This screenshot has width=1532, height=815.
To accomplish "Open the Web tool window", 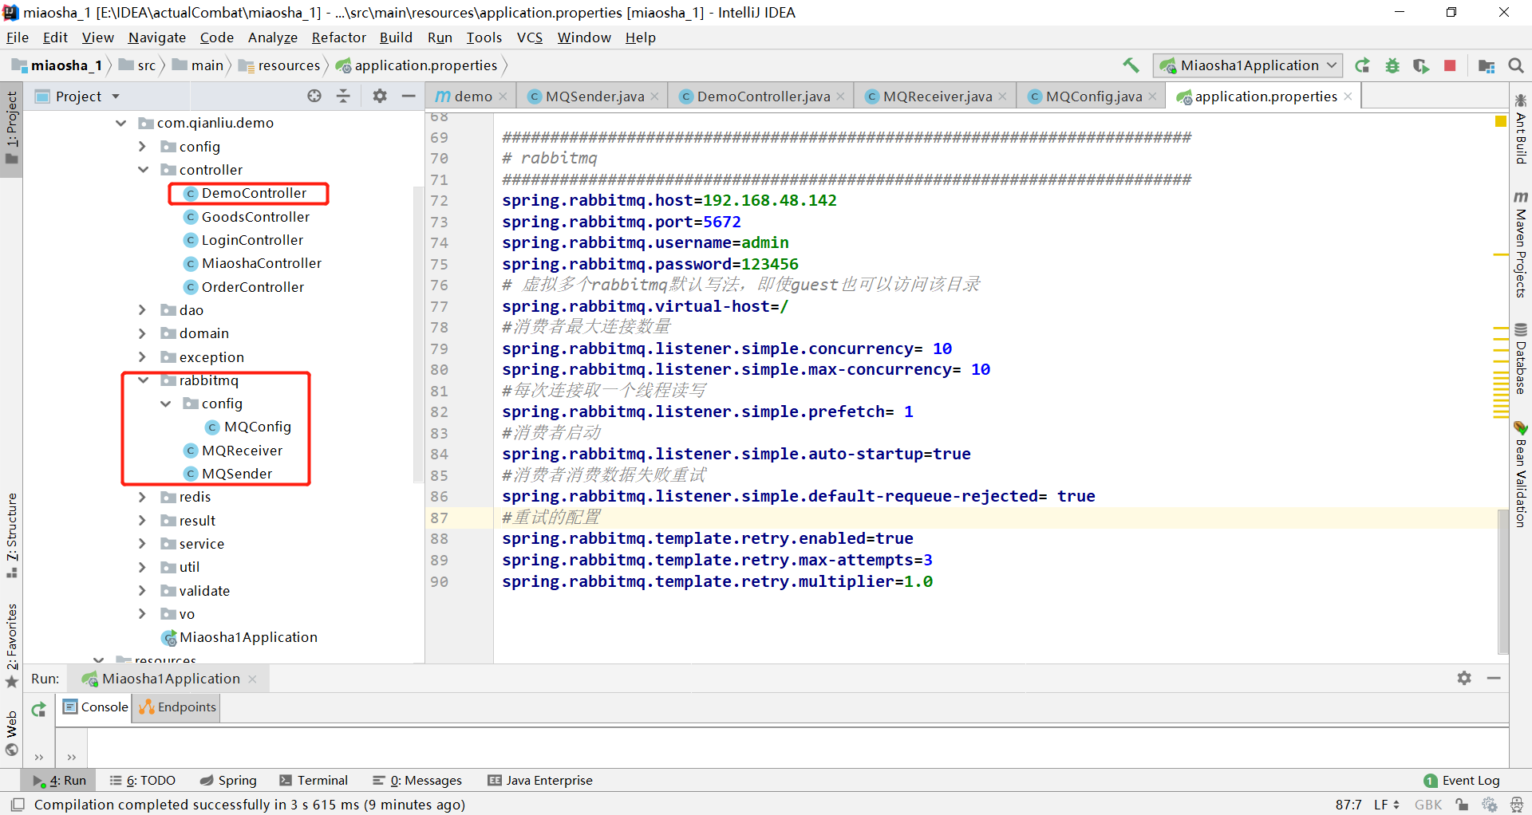I will click(x=12, y=732).
